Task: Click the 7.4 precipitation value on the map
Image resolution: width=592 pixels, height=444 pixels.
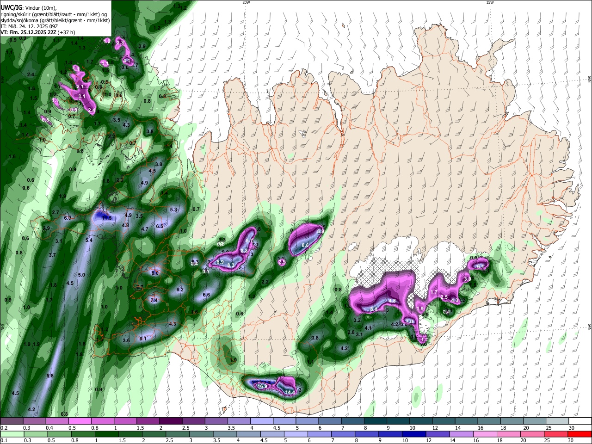Action: (154, 300)
